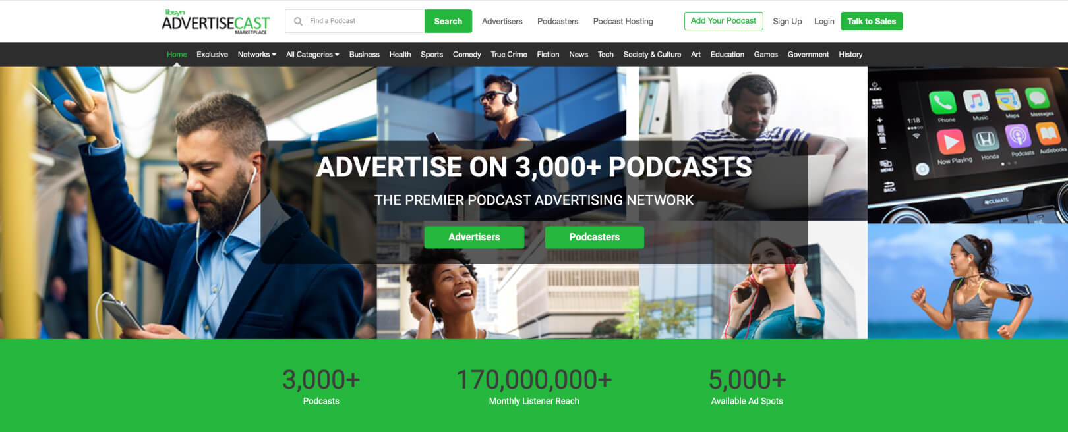1068x432 pixels.
Task: Click the Login link
Action: [824, 21]
